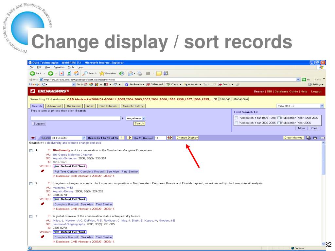Open the Google search box dropdown
Screen dimensions: 335x251
coord(74,84)
